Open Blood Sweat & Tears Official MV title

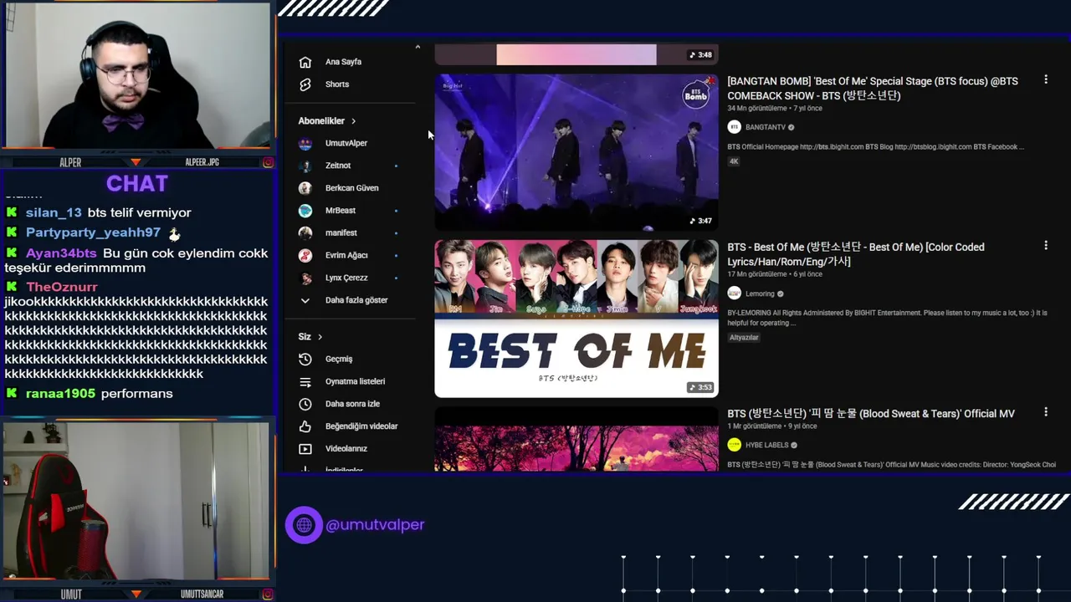[x=871, y=414]
